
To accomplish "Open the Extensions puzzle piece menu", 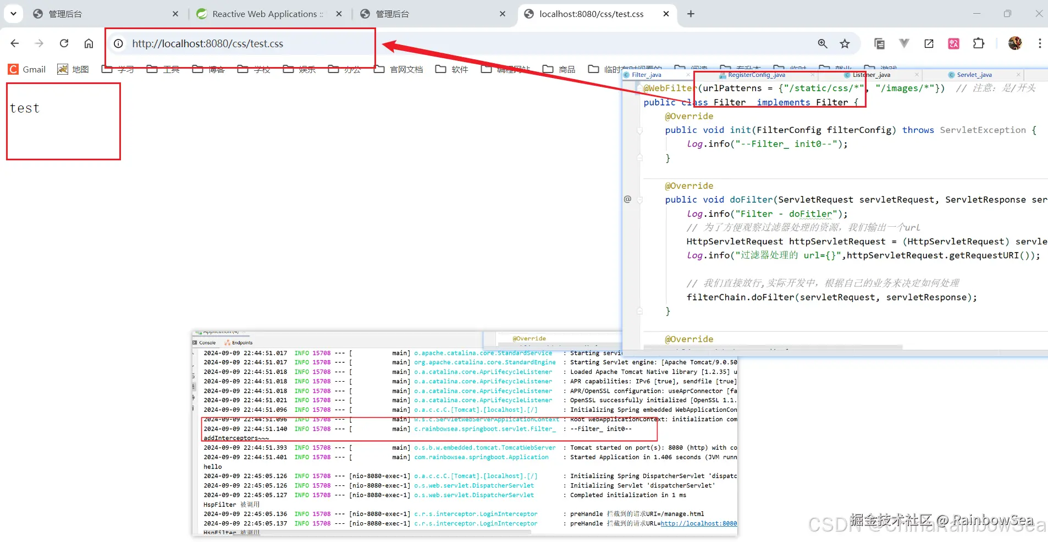I will pos(978,43).
